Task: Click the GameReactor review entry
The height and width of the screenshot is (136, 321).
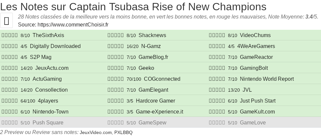Action: 256,57
